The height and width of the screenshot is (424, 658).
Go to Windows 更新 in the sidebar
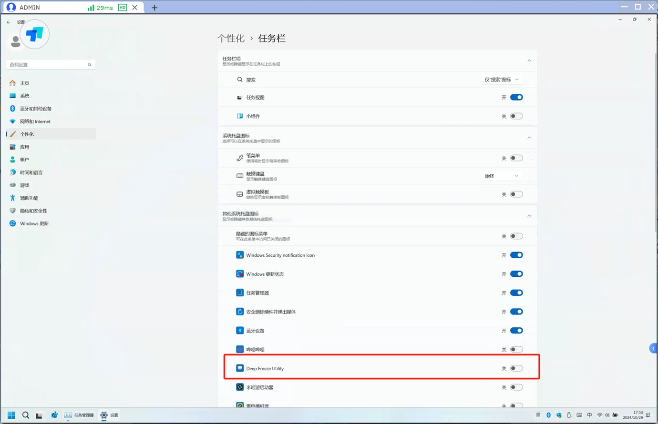[x=34, y=223]
